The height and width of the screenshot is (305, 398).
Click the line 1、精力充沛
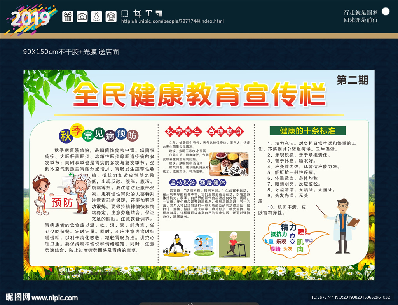307,146
